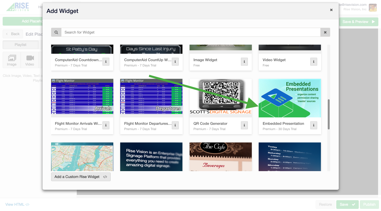Click the Restore button

click(325, 204)
